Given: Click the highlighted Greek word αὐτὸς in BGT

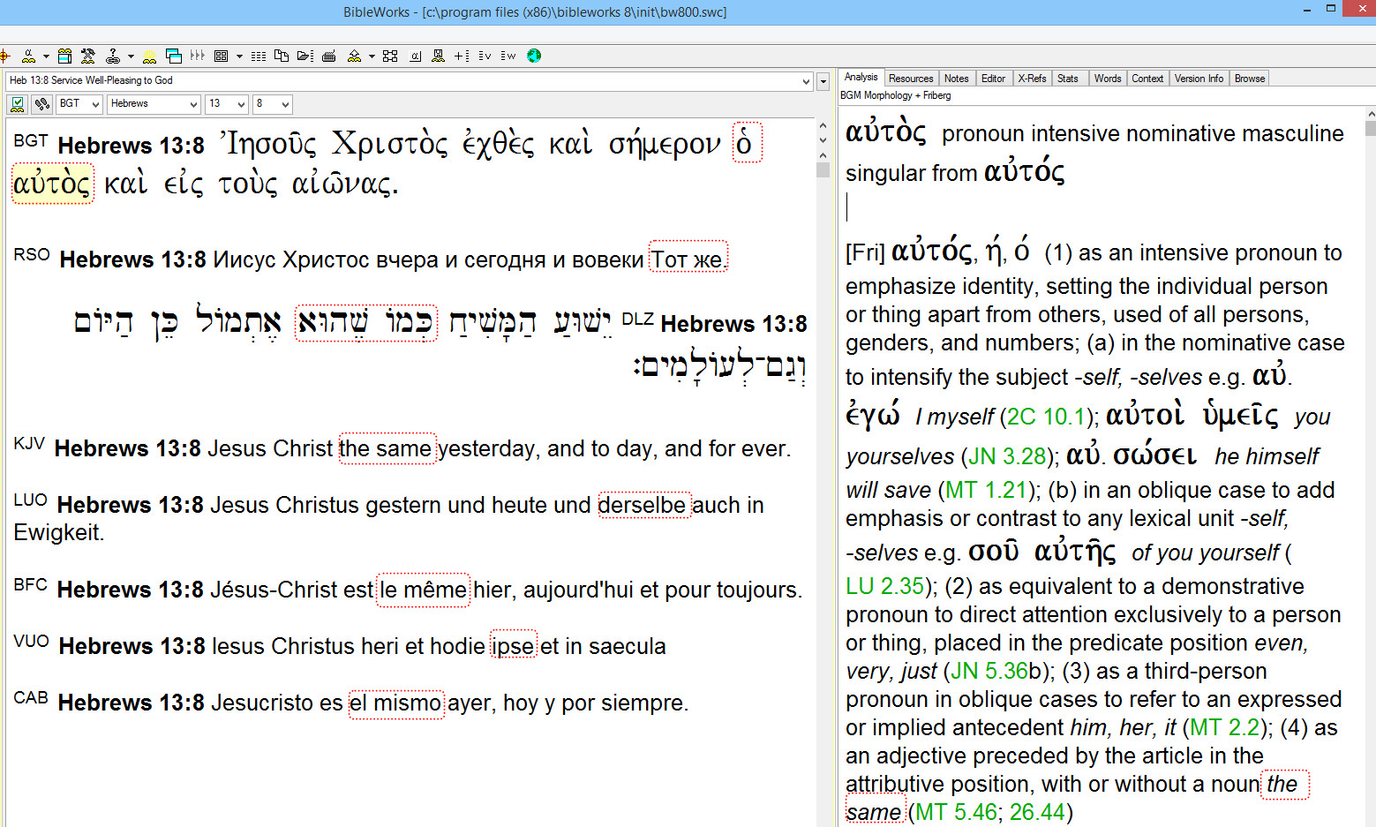Looking at the screenshot, I should coord(52,184).
